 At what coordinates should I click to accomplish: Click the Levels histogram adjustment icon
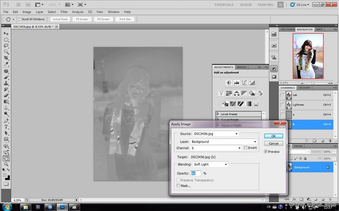point(237,83)
